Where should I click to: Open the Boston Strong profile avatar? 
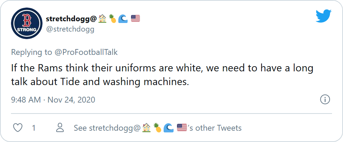pos(27,23)
